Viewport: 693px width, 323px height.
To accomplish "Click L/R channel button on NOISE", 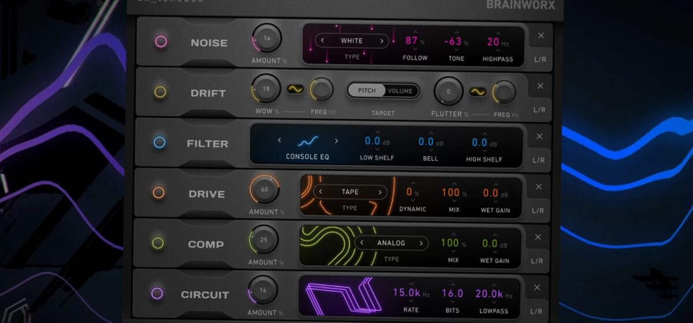I will pos(540,60).
